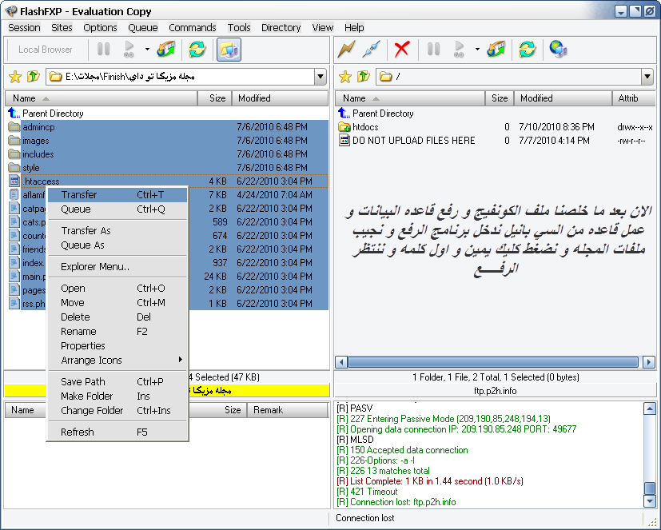
Task: Open the Session menu
Action: click(24, 28)
